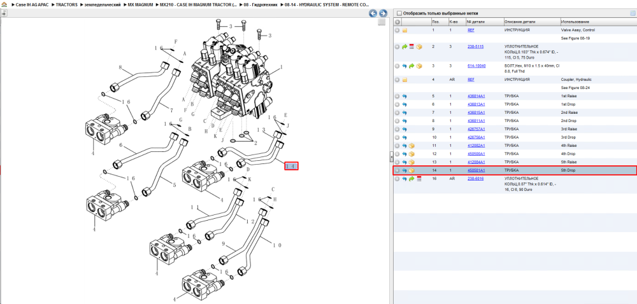Click the box icon for part 412082A1
The image size is (637, 304).
(412, 146)
